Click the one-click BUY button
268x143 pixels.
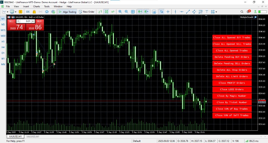(39, 21)
